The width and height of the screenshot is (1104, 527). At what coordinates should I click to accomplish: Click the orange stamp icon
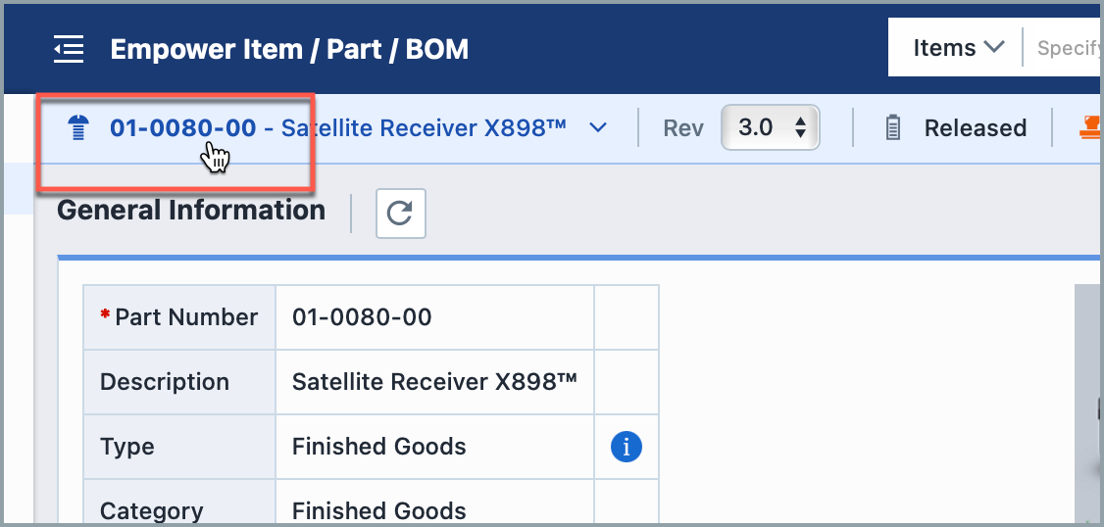1090,128
